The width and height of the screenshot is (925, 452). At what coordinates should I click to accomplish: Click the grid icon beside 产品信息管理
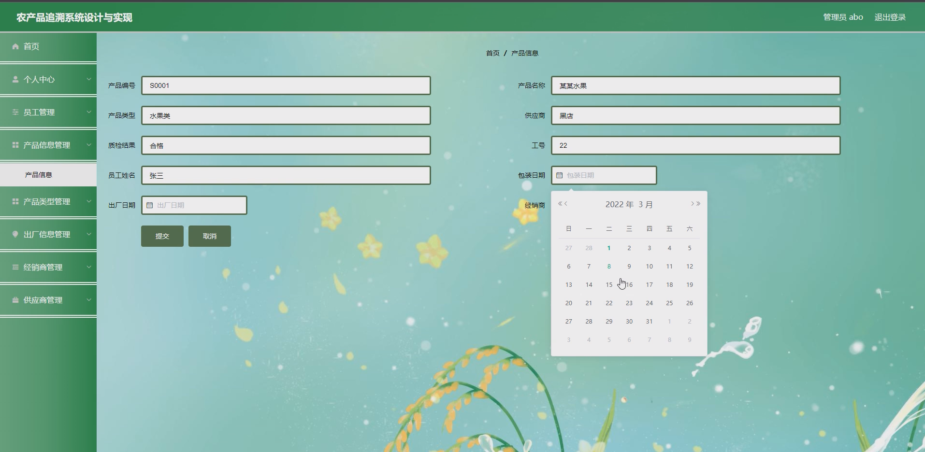(x=15, y=145)
